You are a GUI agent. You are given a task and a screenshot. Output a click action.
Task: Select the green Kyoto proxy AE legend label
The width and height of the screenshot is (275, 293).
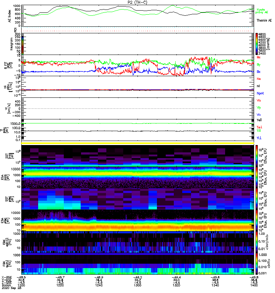[261, 11]
